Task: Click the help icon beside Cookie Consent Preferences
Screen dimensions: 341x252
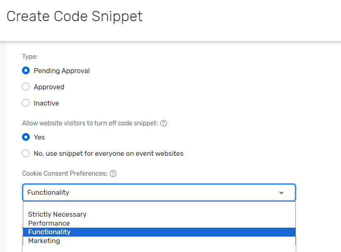Action: click(113, 174)
